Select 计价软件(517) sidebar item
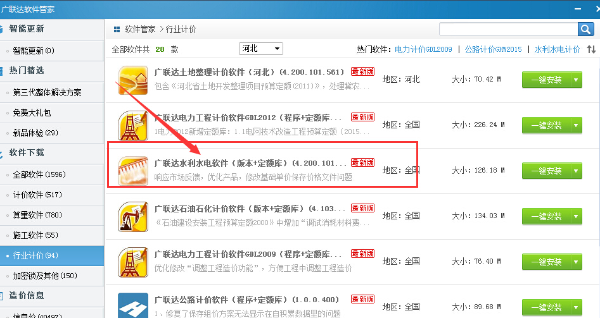600x318 pixels. 52,195
